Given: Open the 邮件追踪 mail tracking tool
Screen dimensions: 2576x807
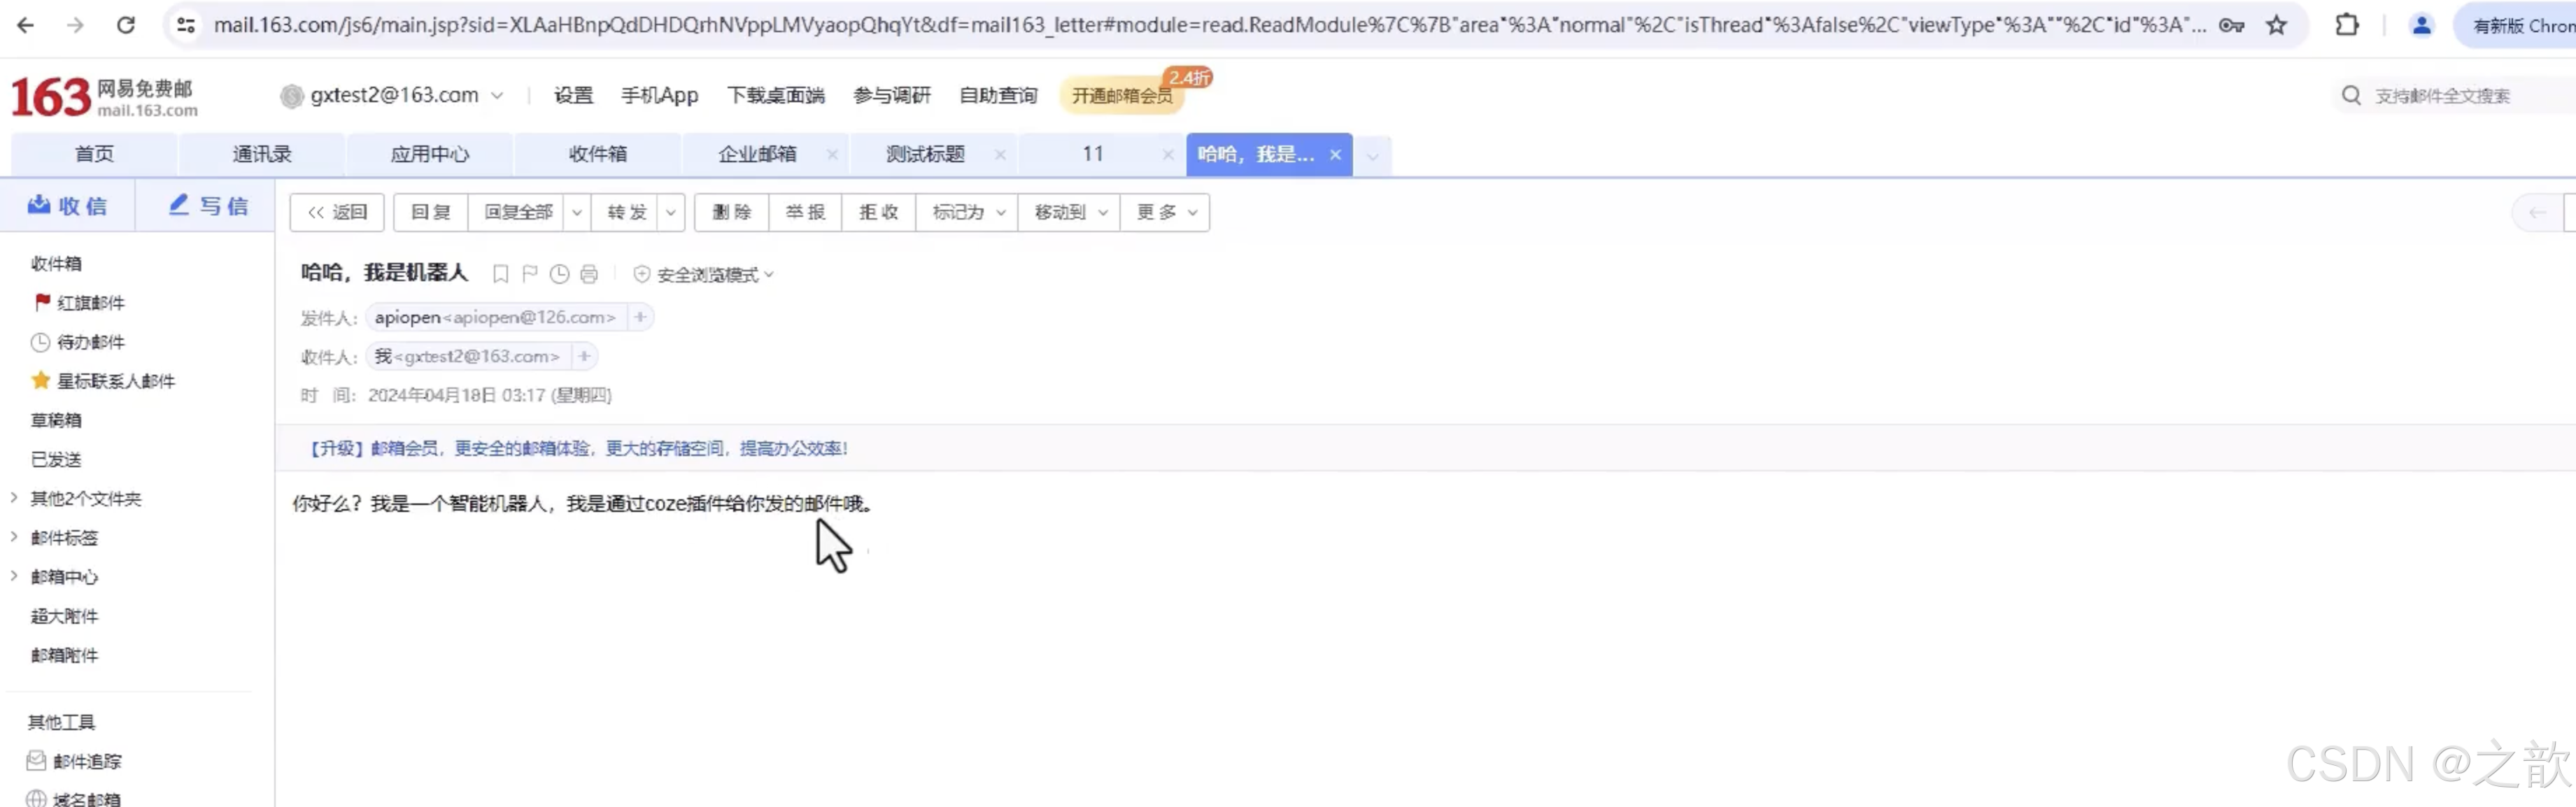Looking at the screenshot, I should [x=86, y=761].
